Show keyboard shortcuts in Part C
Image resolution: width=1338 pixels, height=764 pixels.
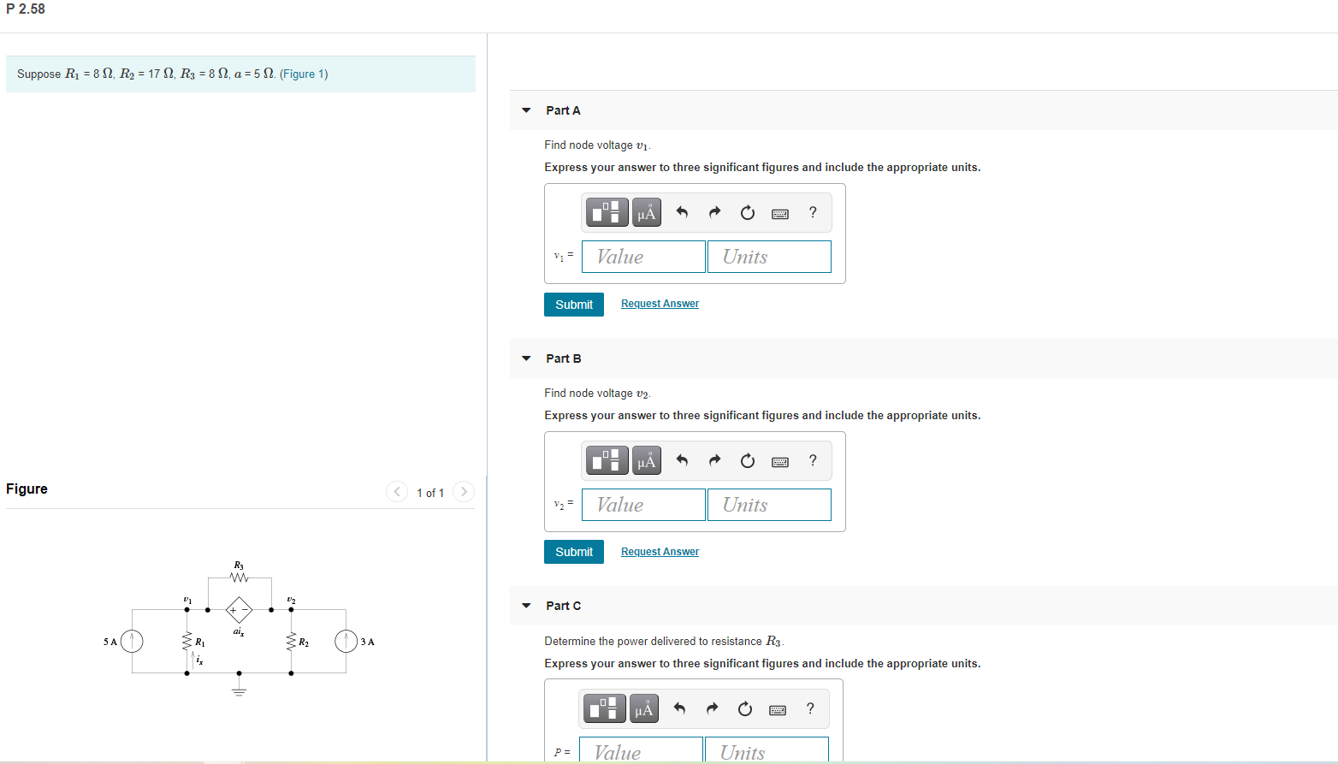778,709
